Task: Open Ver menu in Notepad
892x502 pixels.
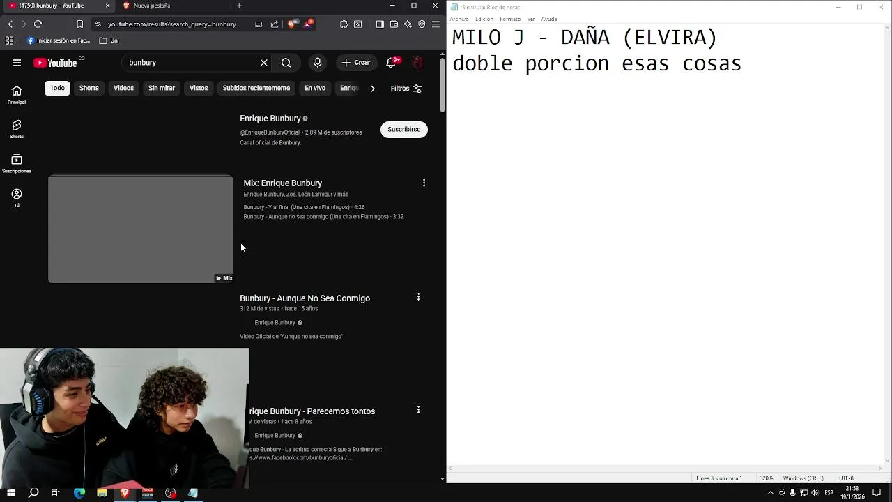Action: [x=531, y=19]
